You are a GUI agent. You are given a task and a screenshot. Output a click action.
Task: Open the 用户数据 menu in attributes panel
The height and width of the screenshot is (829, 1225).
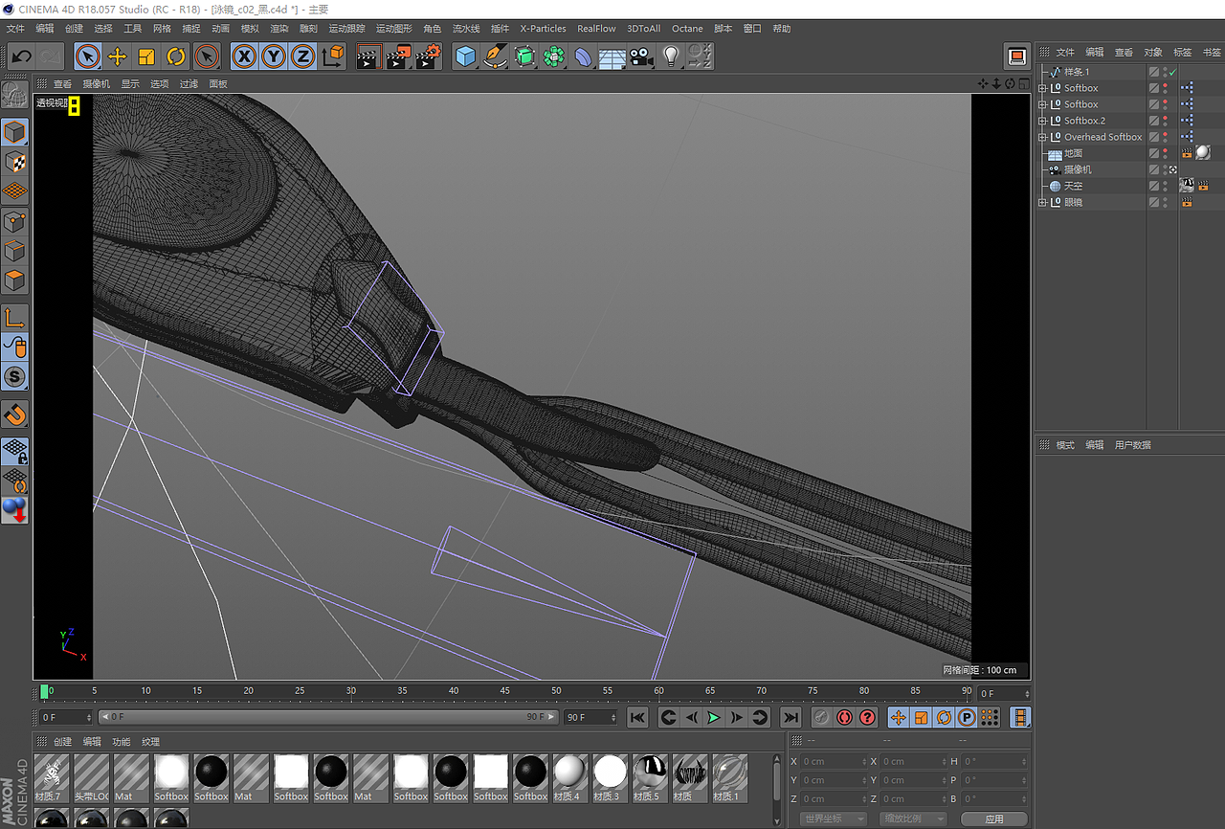(1133, 445)
